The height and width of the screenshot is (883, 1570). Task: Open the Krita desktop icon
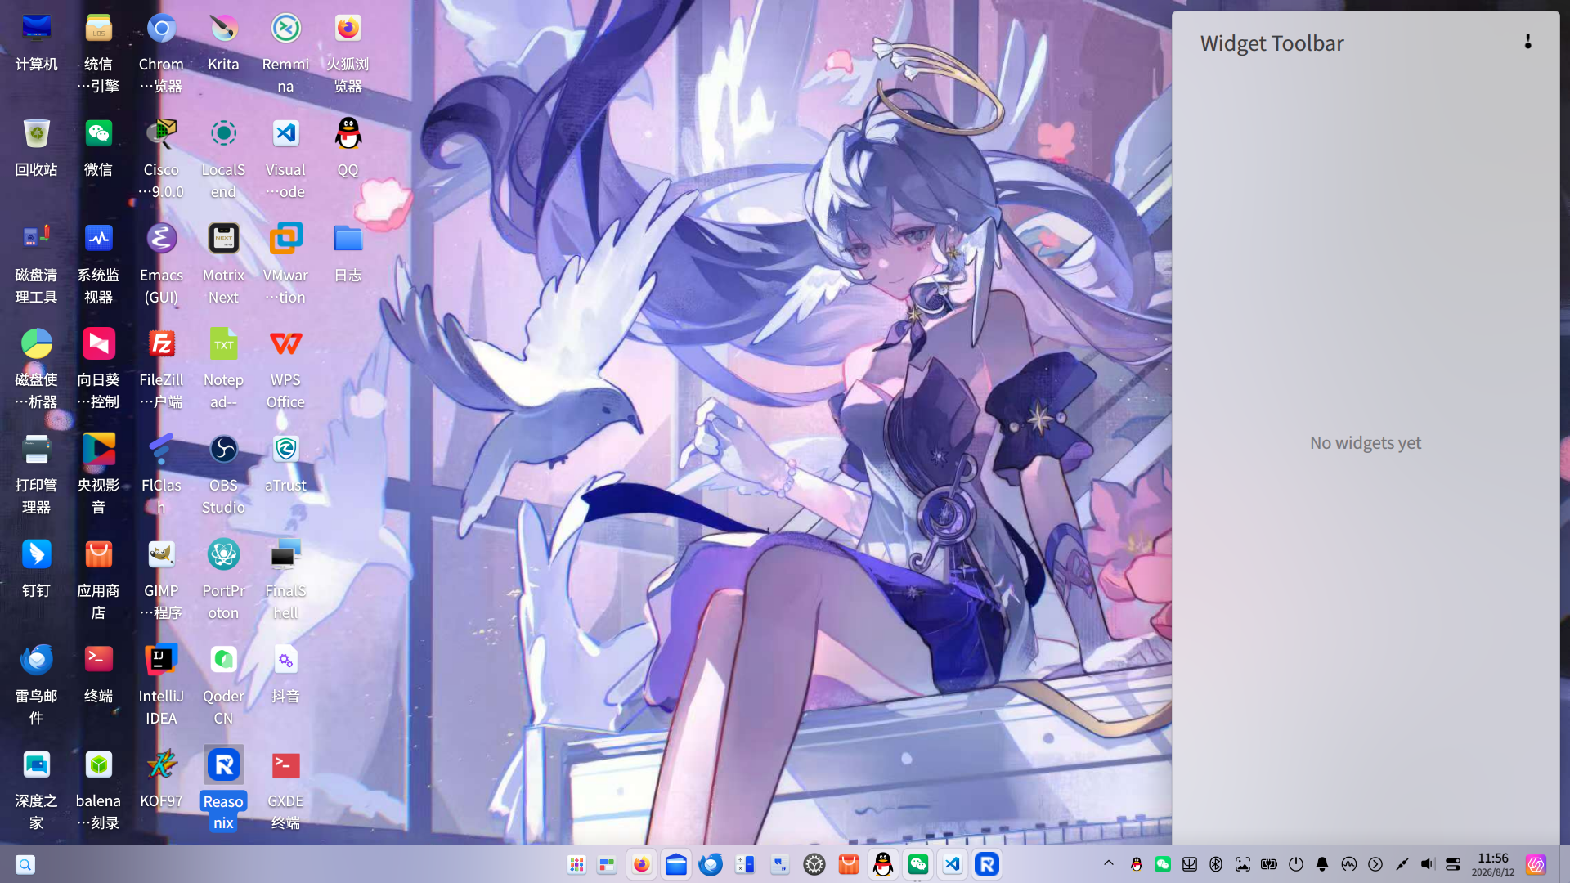click(x=223, y=29)
